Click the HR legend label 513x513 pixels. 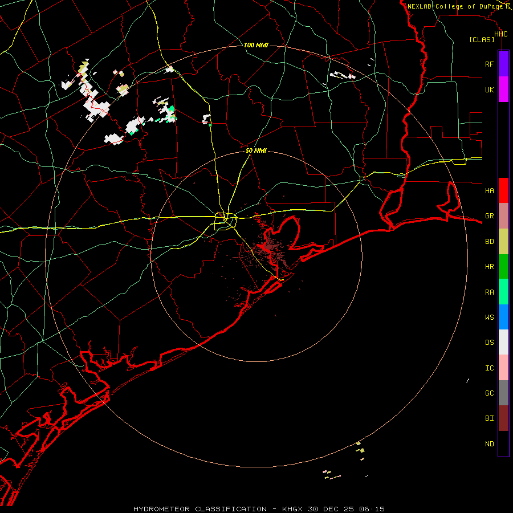point(489,267)
